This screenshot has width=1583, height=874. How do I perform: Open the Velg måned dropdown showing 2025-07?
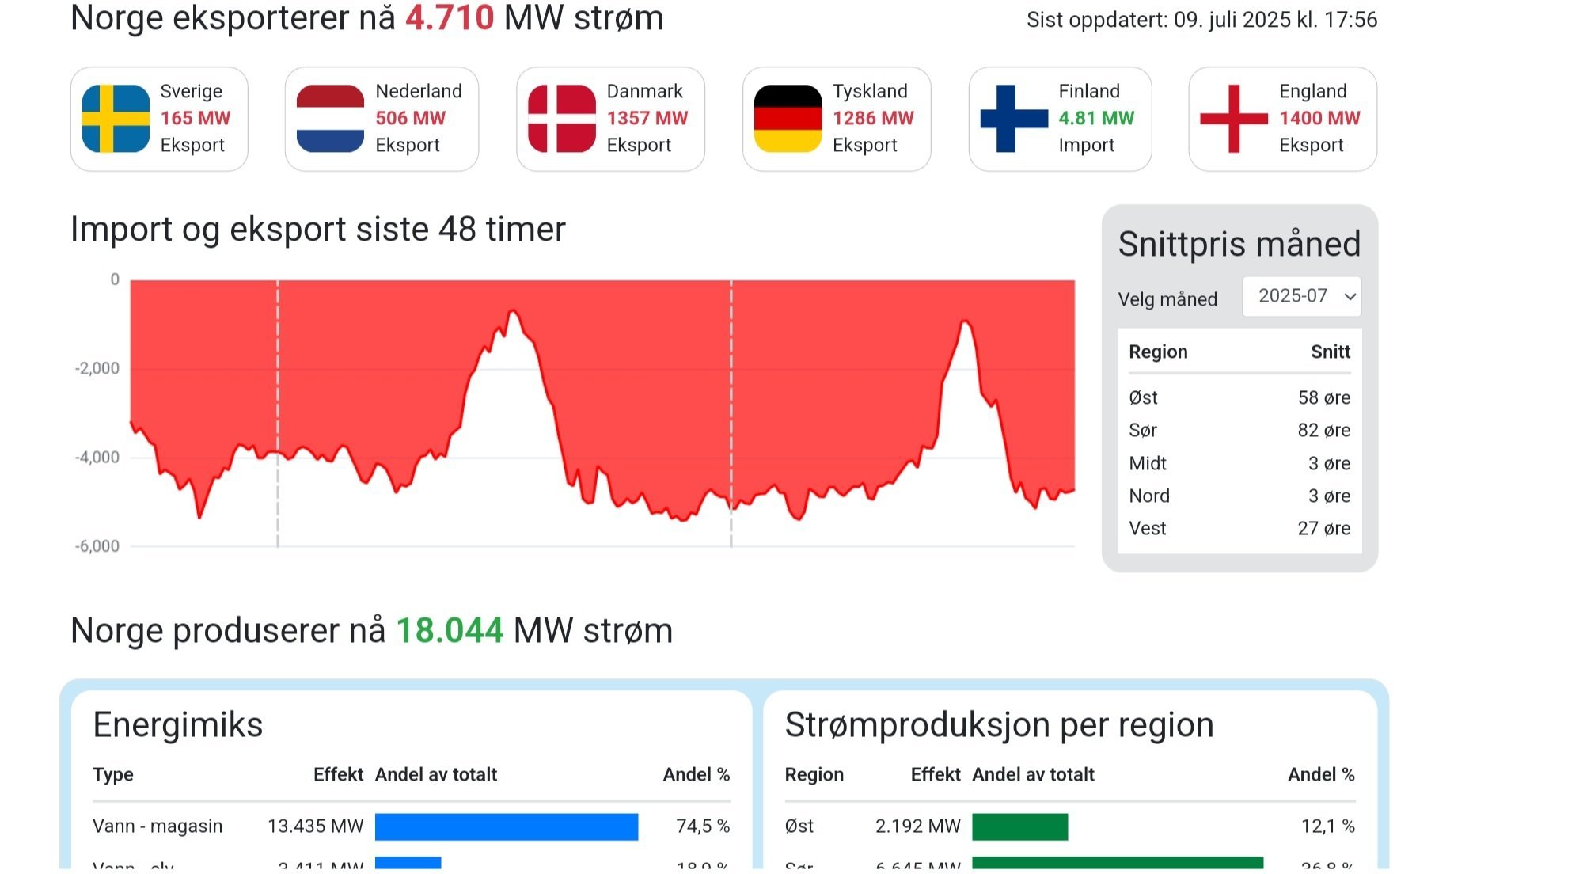(x=1302, y=296)
